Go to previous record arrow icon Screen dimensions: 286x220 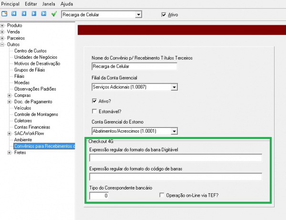tap(24, 14)
